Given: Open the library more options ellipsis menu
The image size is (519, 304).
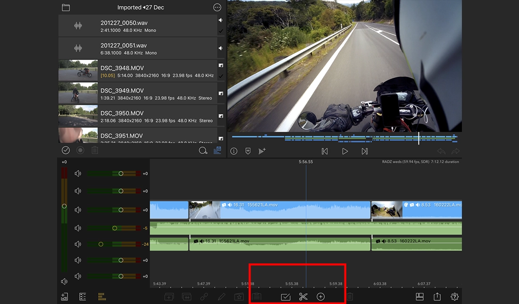Looking at the screenshot, I should [217, 8].
